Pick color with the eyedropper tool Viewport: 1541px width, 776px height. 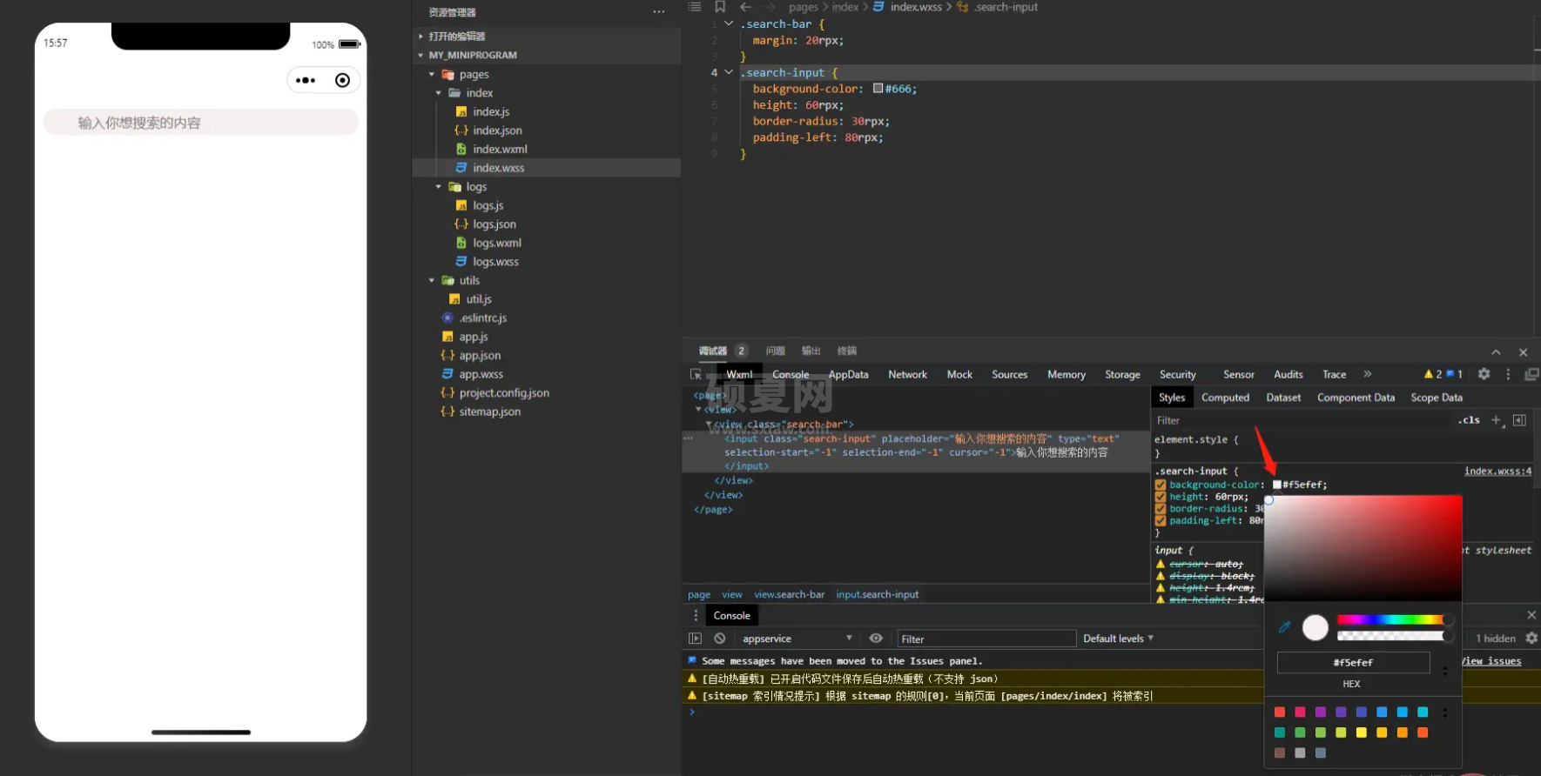click(x=1284, y=626)
